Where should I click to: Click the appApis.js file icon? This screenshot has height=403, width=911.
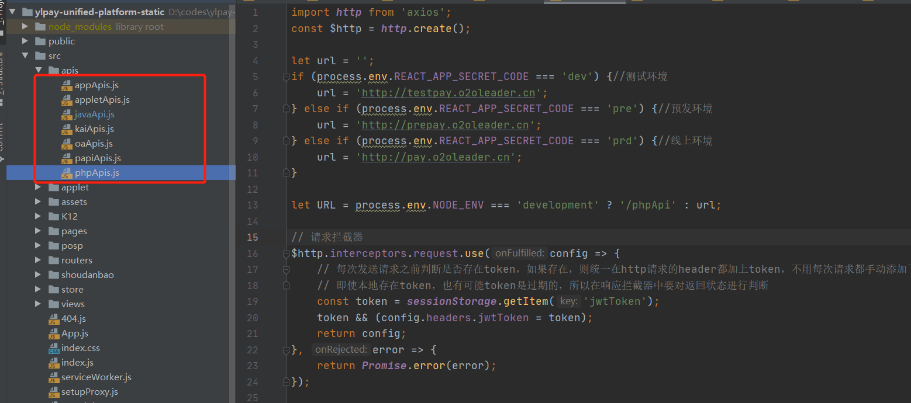pyautogui.click(x=67, y=85)
